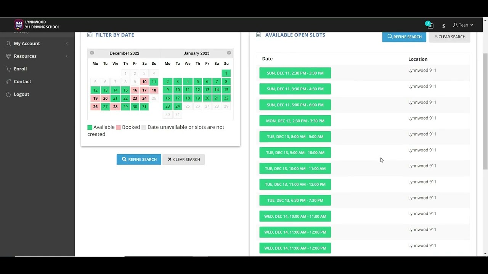Click the 911 Driving School logo

click(19, 25)
